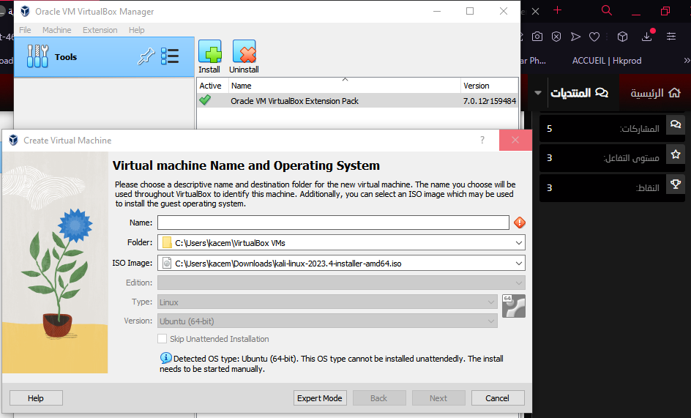The height and width of the screenshot is (418, 691).
Task: Open the disabled Edition dropdown
Action: [341, 283]
